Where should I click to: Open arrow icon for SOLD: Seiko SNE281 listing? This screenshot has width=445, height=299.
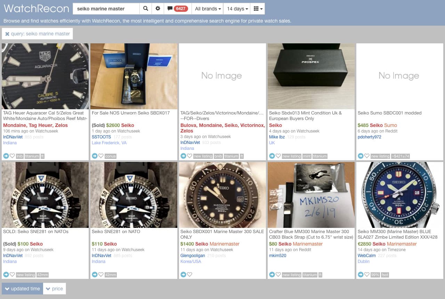click(x=6, y=275)
